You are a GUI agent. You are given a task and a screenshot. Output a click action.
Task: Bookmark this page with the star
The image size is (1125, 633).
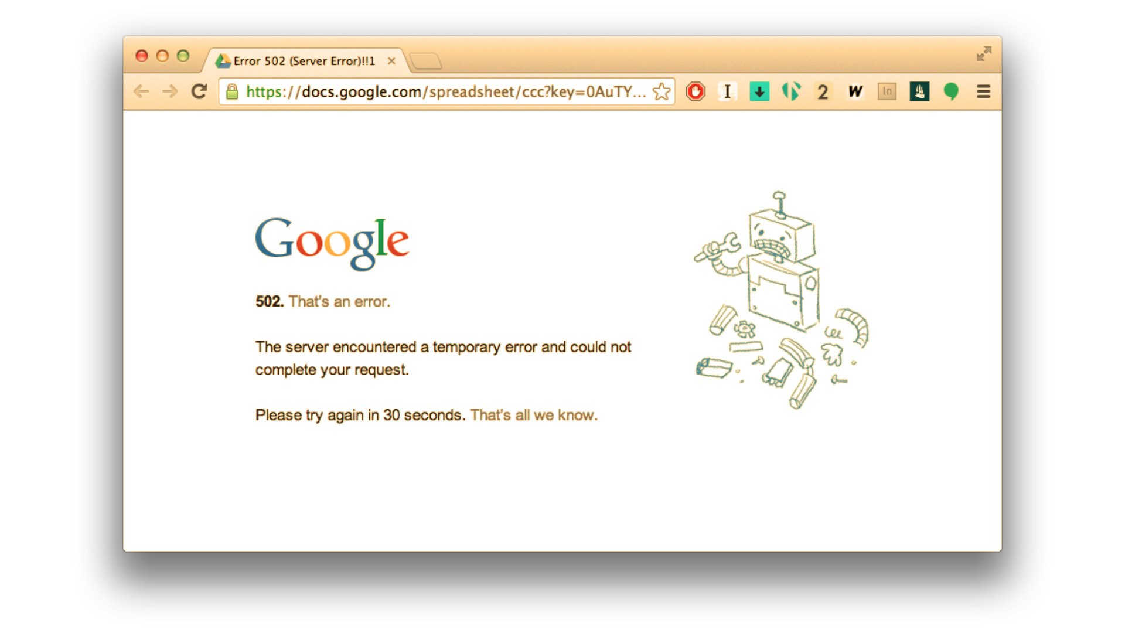tap(662, 91)
